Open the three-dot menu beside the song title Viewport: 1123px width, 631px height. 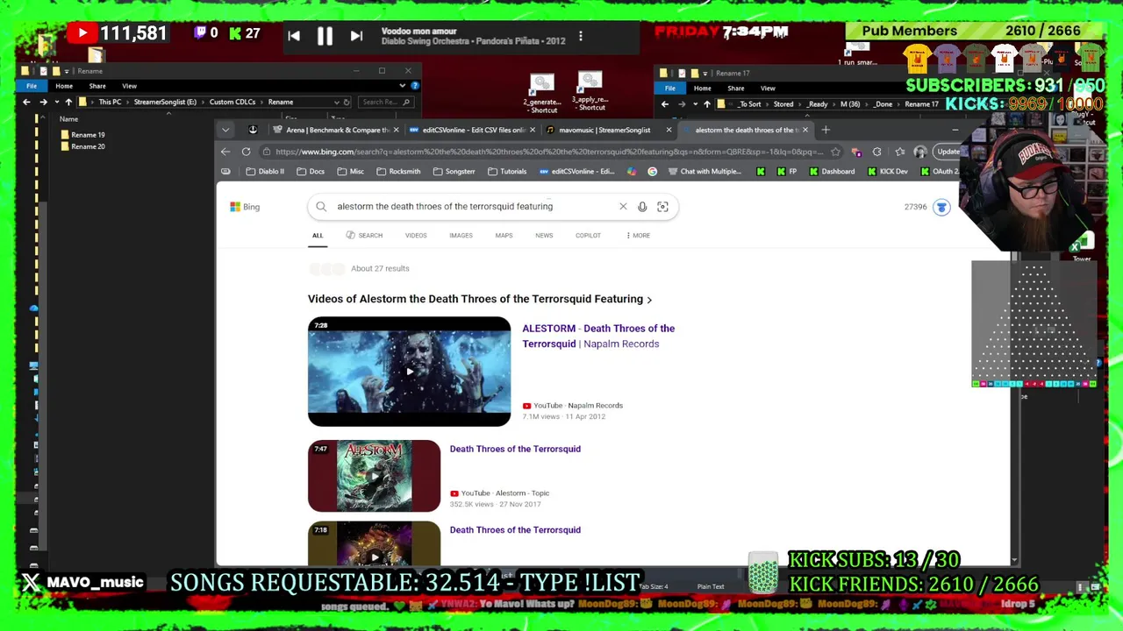point(580,37)
